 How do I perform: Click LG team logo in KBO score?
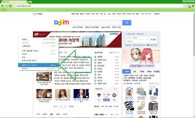click(99, 95)
